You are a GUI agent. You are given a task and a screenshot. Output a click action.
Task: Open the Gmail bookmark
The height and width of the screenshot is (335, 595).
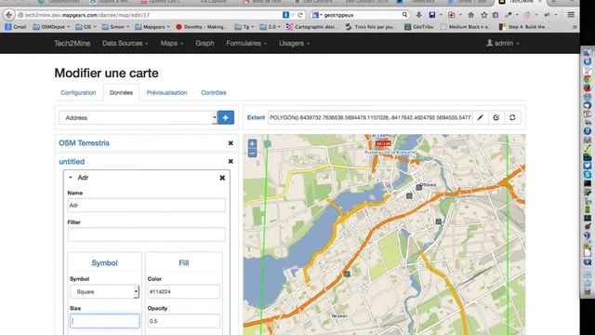coord(16,27)
